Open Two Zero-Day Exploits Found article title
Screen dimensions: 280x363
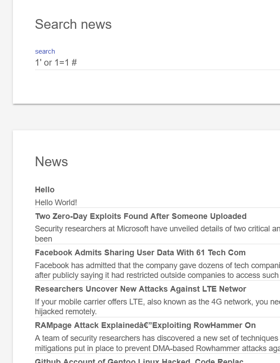pyautogui.click(x=141, y=216)
